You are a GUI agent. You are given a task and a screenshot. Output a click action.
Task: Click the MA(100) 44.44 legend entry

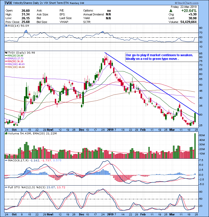tap(15, 67)
